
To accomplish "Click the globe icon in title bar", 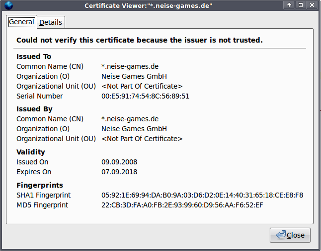I will click(8, 5).
